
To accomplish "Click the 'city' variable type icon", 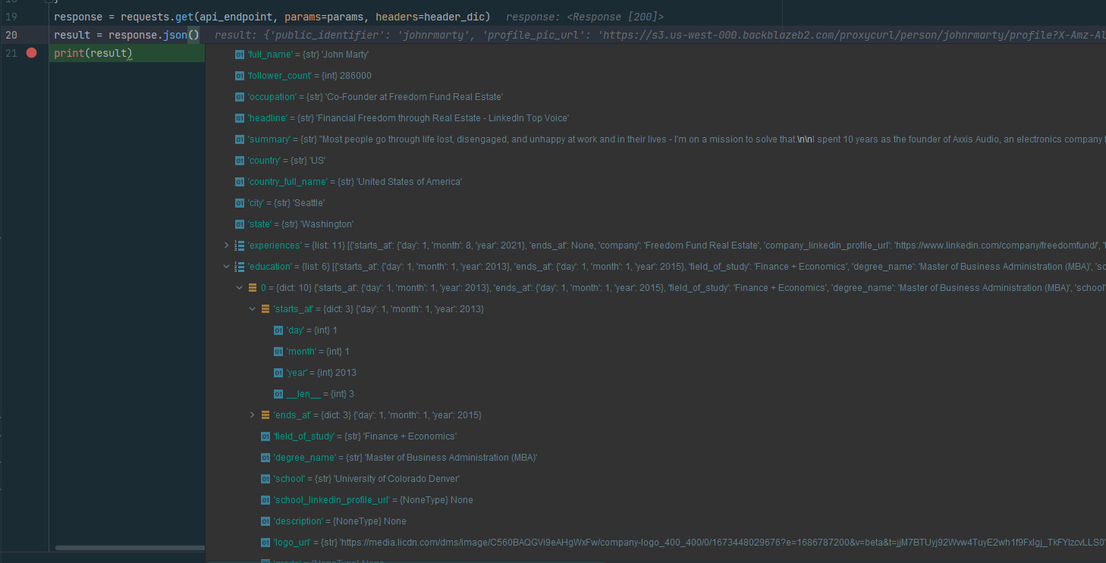I will click(240, 203).
